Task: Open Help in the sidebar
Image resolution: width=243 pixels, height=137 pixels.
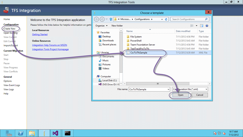Action: tap(6, 94)
